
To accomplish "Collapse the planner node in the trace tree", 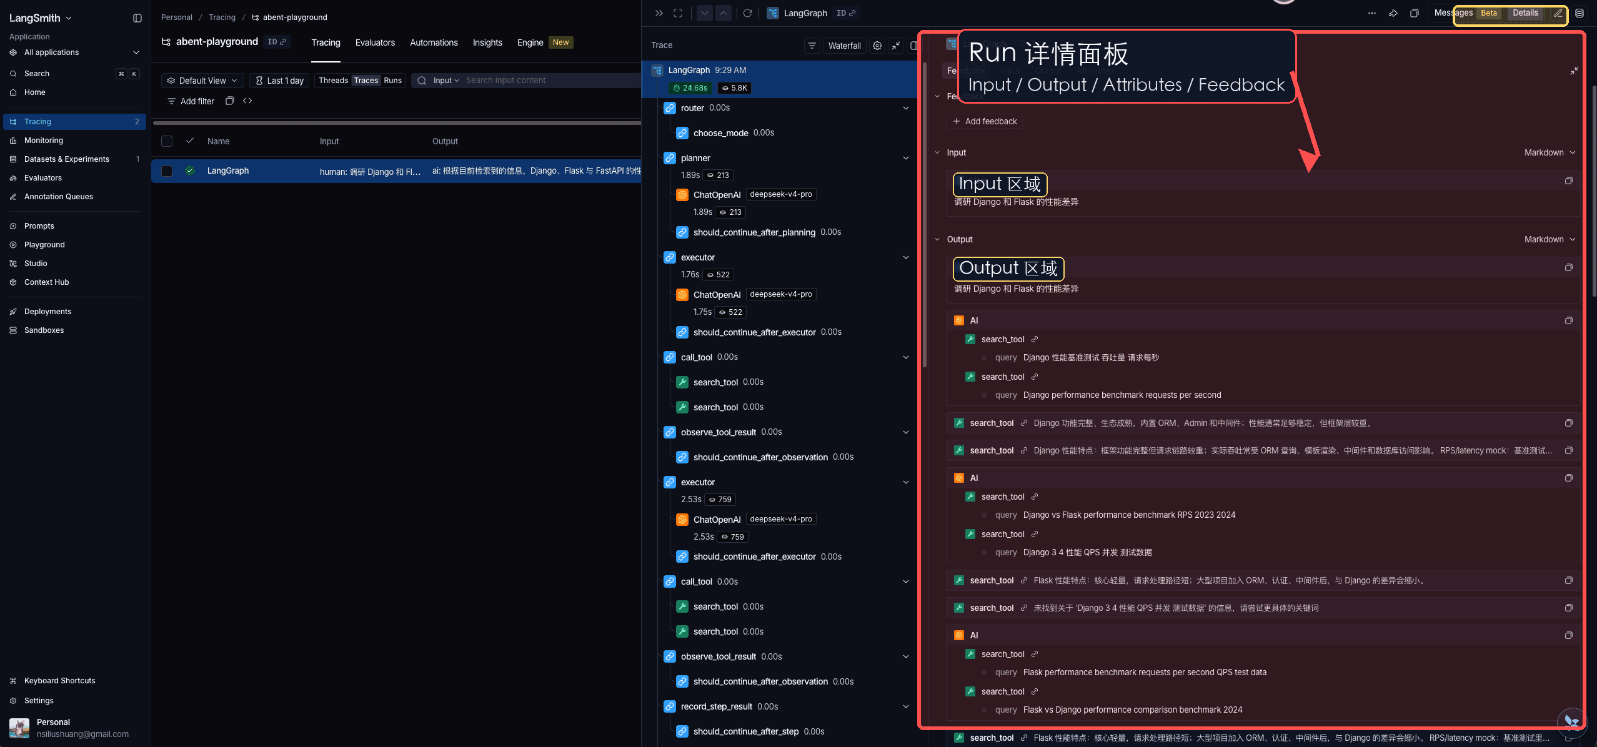I will pos(906,158).
